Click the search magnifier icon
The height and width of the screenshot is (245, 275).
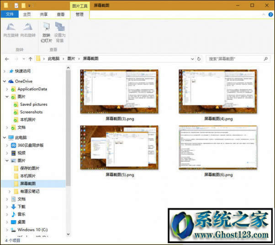[x=267, y=59]
